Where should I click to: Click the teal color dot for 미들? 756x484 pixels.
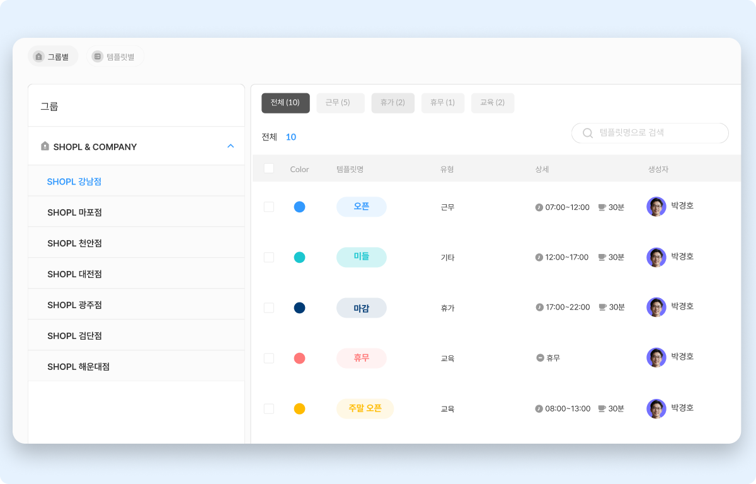pos(300,257)
